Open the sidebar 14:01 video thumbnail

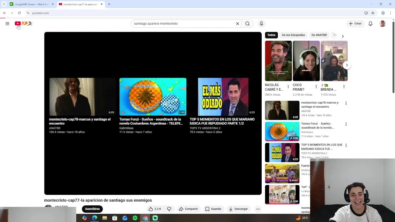[282, 174]
